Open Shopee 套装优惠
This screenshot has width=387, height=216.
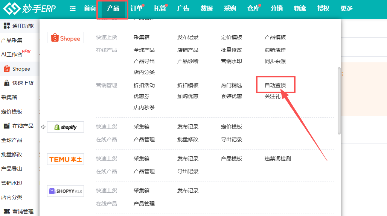(232, 96)
